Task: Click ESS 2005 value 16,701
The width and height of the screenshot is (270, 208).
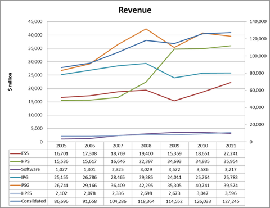Action: 61,153
